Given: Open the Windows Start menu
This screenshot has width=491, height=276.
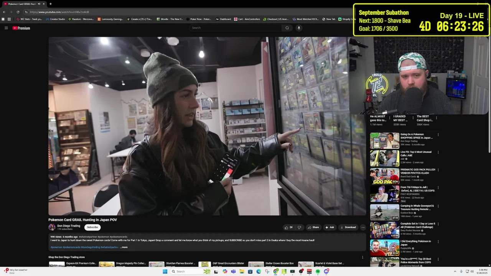Looking at the screenshot, I should [165, 271].
